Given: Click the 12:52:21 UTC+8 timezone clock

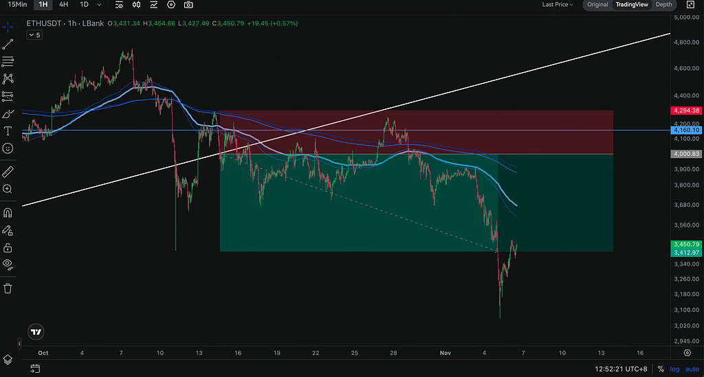Looking at the screenshot, I should (621, 369).
